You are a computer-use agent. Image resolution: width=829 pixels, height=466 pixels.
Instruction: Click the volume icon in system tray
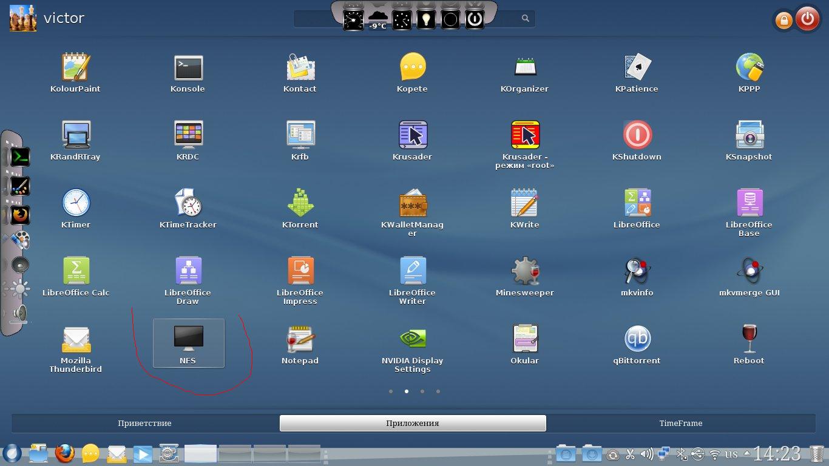coord(647,454)
